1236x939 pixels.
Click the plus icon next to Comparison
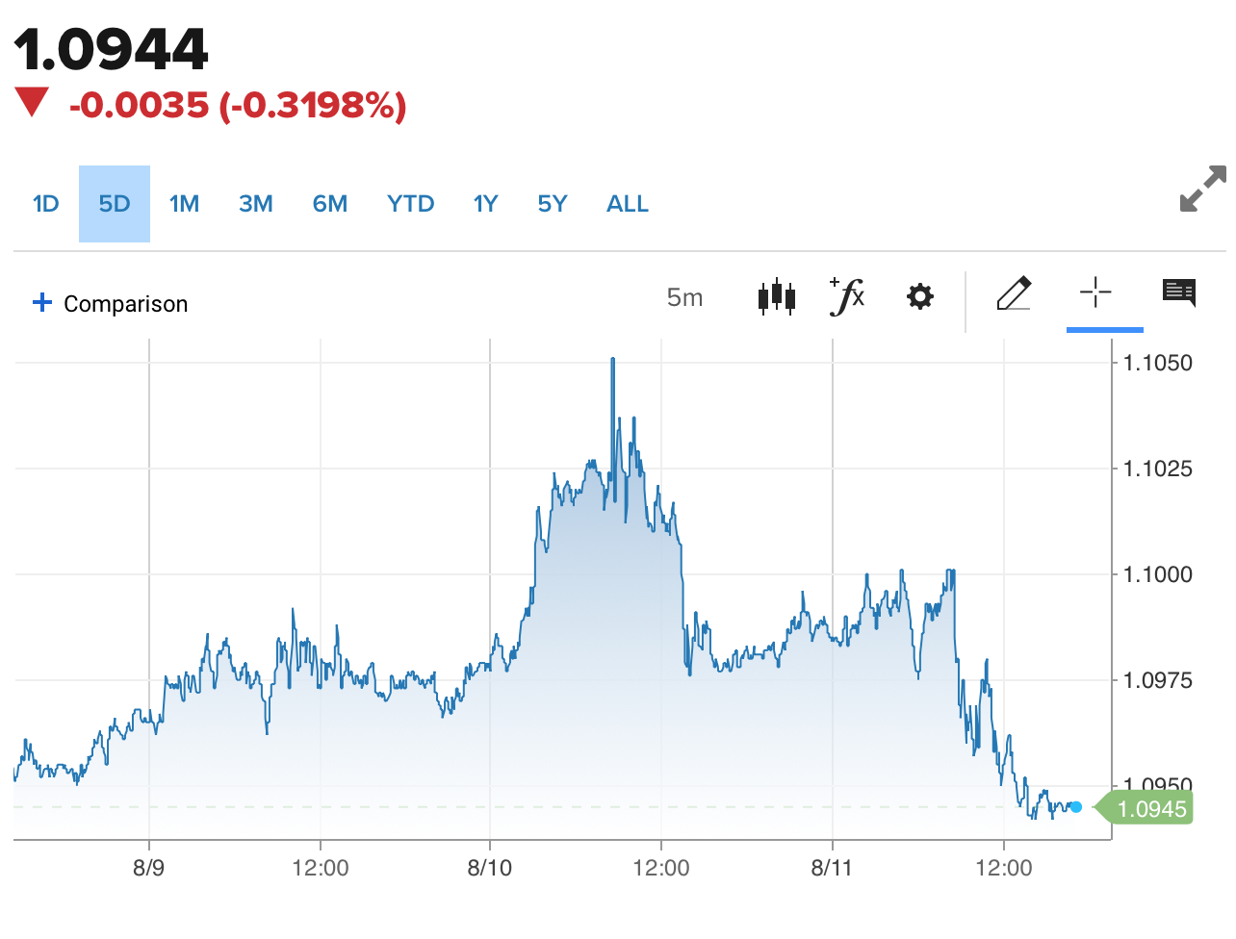point(42,303)
